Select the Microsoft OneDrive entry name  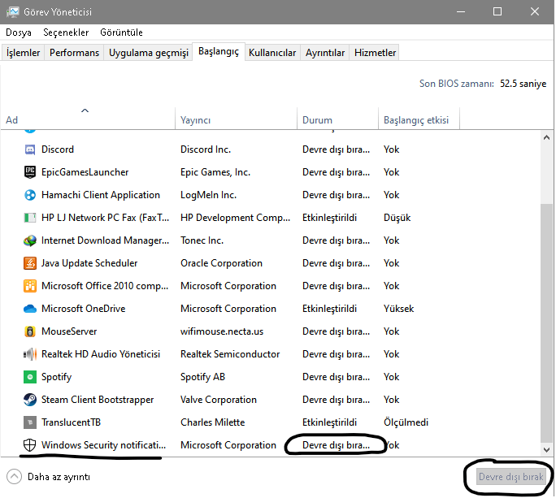click(84, 309)
